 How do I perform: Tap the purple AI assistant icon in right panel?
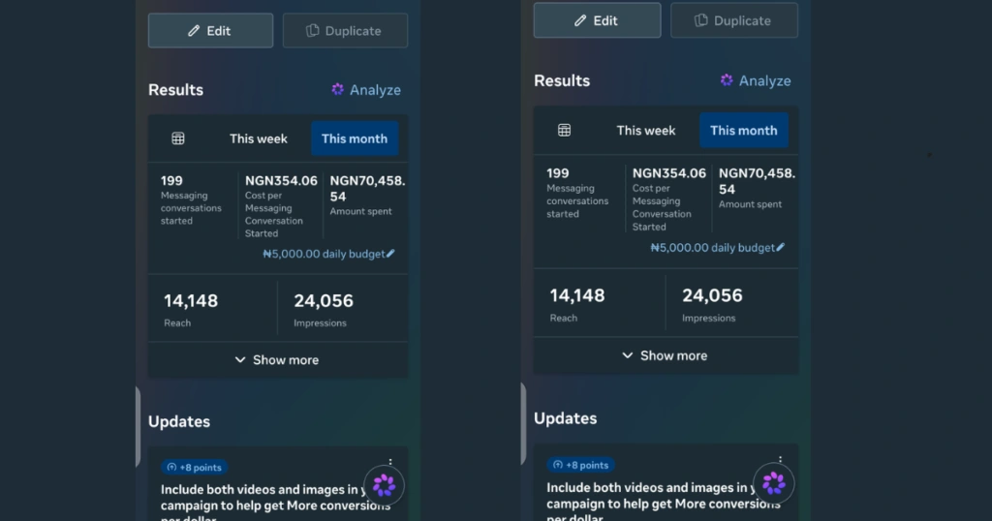pyautogui.click(x=774, y=483)
